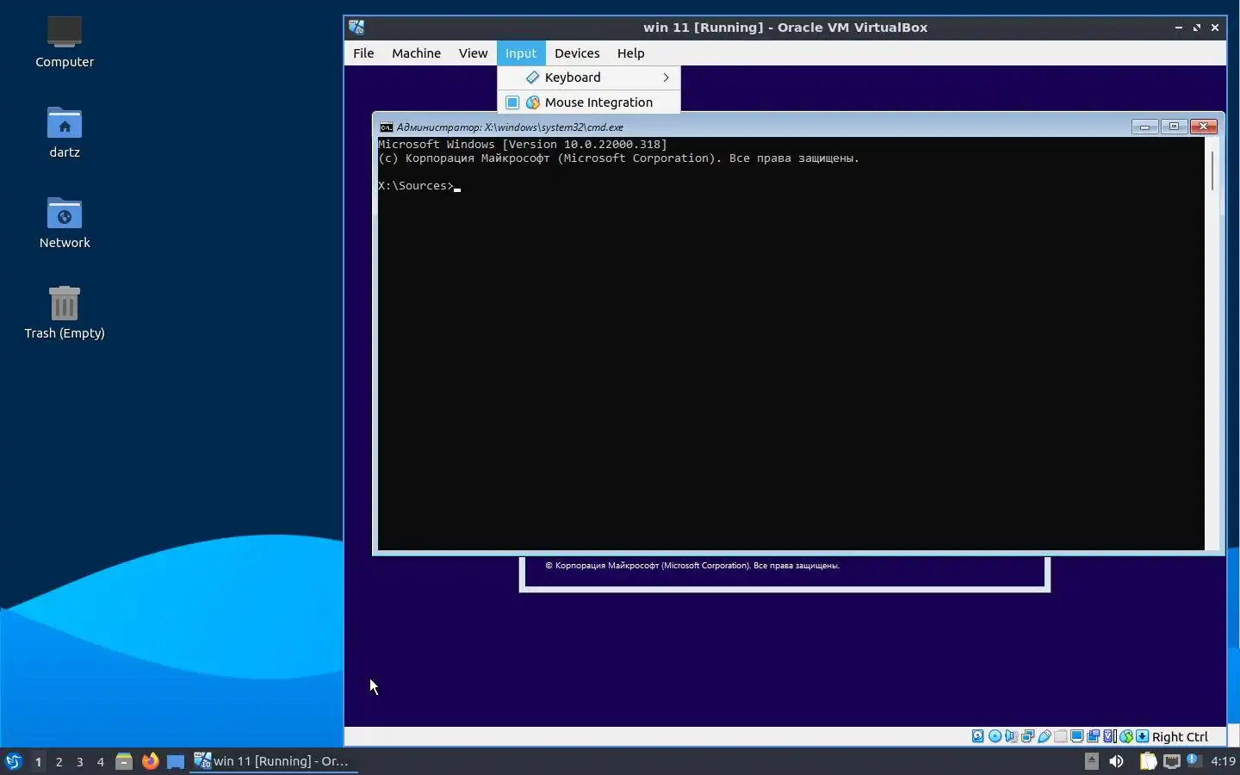Open the Computer desktop icon
The width and height of the screenshot is (1240, 775).
65,42
